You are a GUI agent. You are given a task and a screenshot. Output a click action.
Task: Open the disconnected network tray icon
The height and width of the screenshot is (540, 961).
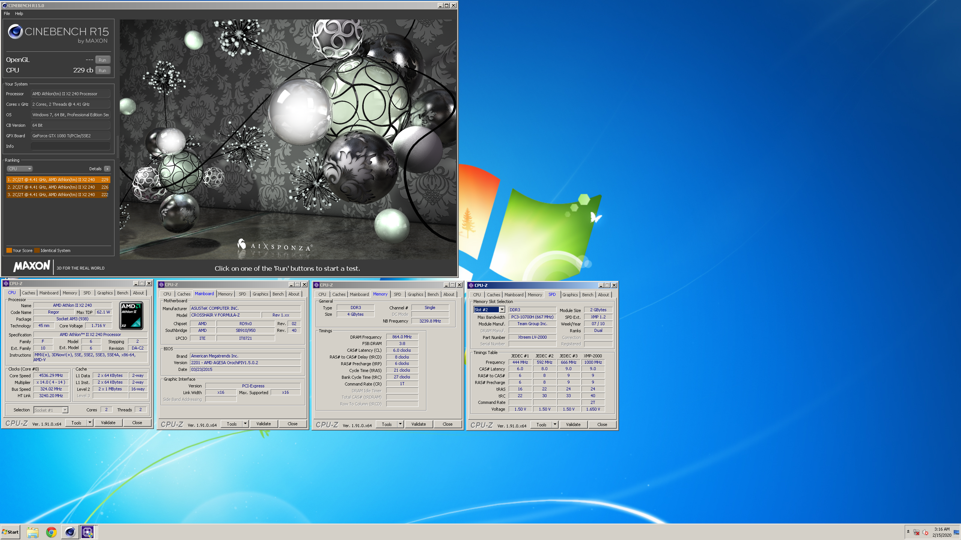tap(916, 532)
